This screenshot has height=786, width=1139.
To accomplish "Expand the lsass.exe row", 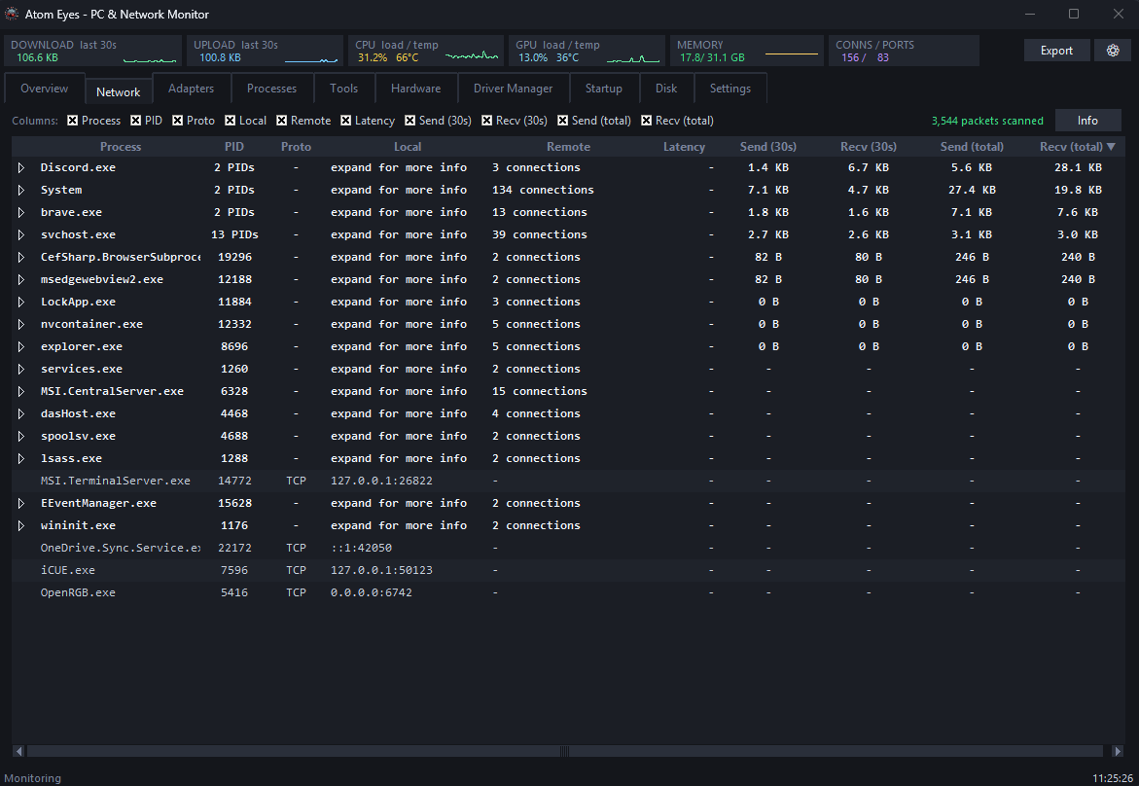I will point(21,458).
